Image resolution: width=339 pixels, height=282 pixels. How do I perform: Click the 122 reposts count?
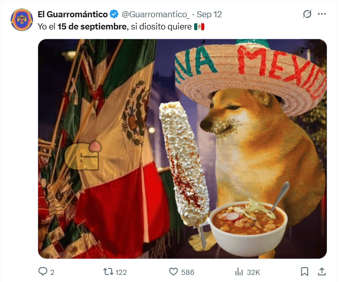121,272
